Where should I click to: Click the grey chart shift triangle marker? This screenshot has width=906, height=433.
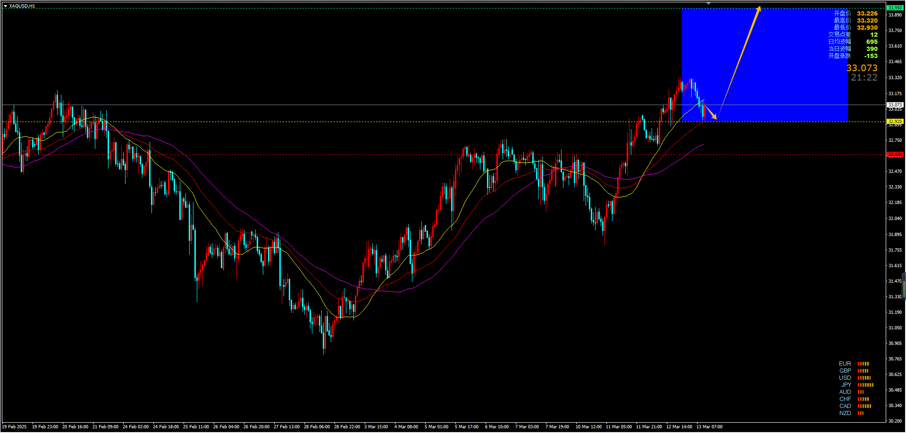coord(708,3)
